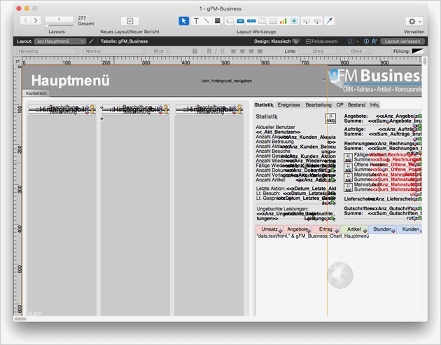This screenshot has height=345, width=441.
Task: Toggle the screen stencil icon
Action: tap(351, 41)
